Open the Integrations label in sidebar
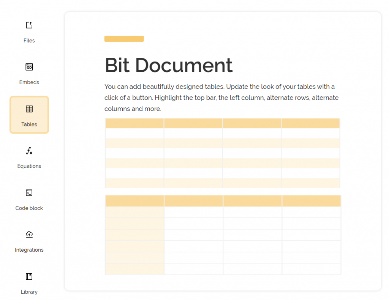Screen dimensions: 389x301 pyautogui.click(x=29, y=250)
